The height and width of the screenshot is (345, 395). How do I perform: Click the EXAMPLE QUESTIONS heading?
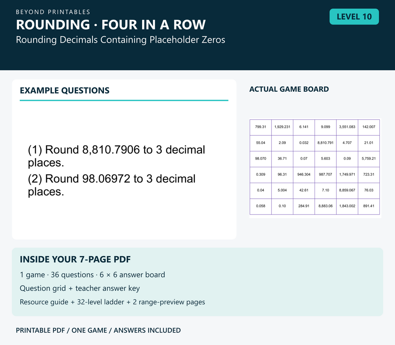click(65, 90)
